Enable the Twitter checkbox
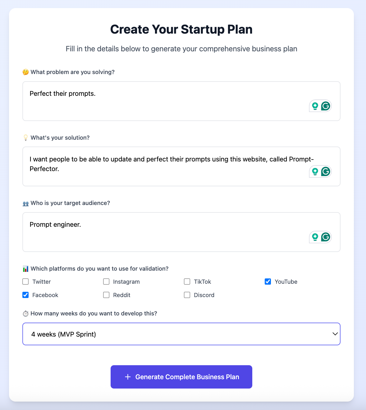Screen dimensions: 366x410 pyautogui.click(x=25, y=282)
